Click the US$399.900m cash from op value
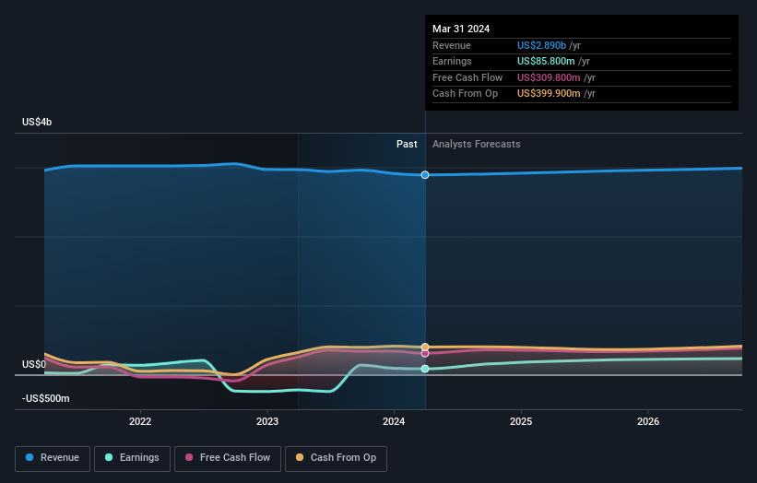 coord(551,94)
